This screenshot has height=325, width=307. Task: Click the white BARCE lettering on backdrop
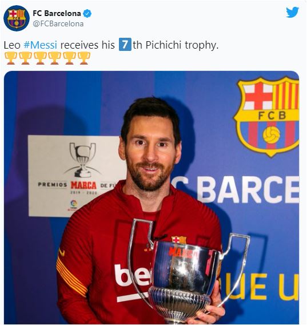[x=248, y=189]
